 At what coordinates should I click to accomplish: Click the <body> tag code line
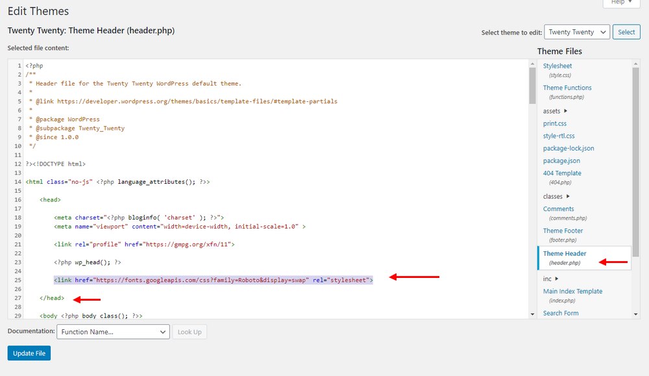(x=91, y=316)
